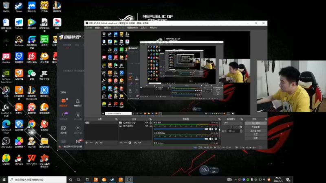Open notification center on taskbar
The height and width of the screenshot is (183, 326).
(288, 180)
